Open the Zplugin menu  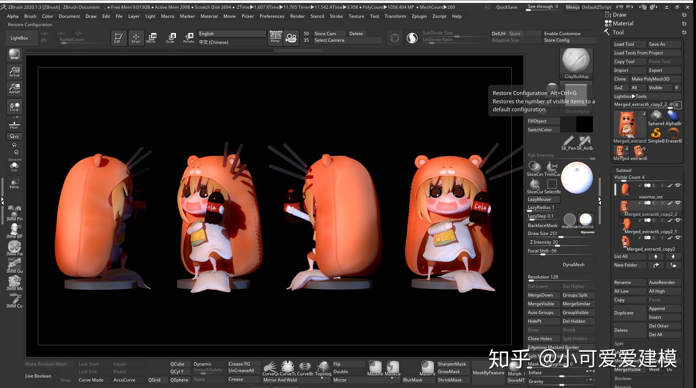[419, 16]
